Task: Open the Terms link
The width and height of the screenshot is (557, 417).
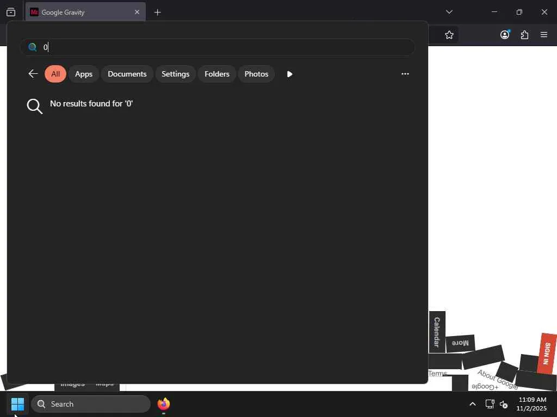Action: tap(437, 374)
